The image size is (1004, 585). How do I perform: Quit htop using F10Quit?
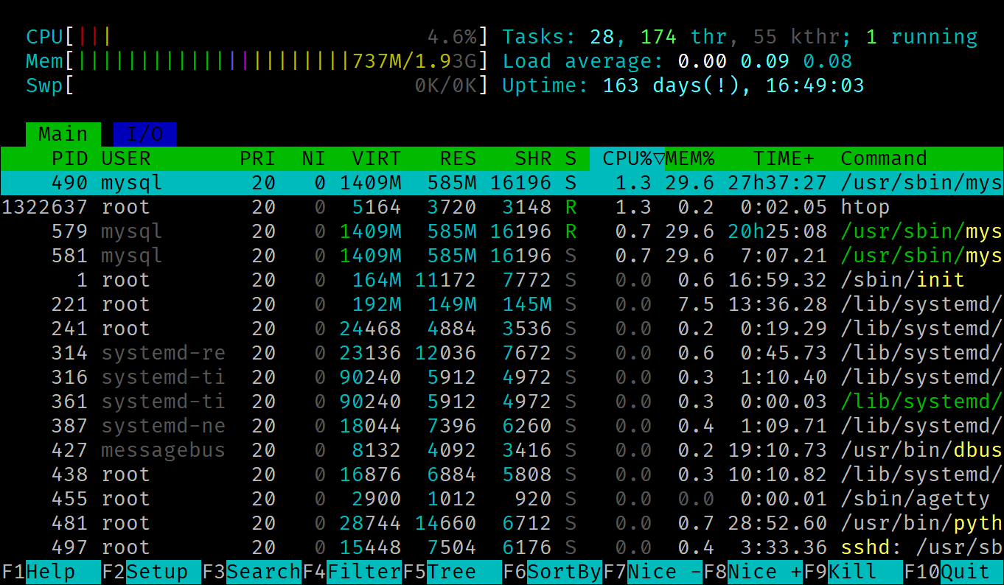click(x=951, y=571)
